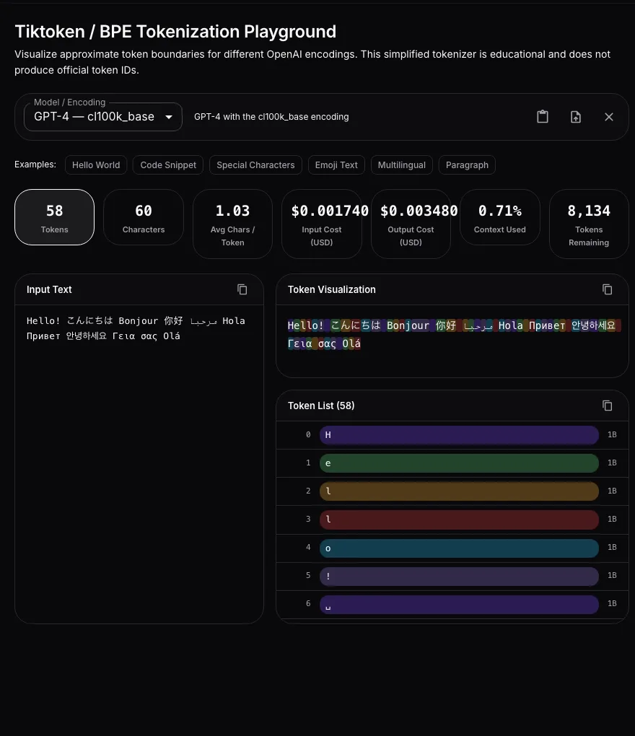Load the Hello World example
This screenshot has height=736, width=635.
coord(96,165)
